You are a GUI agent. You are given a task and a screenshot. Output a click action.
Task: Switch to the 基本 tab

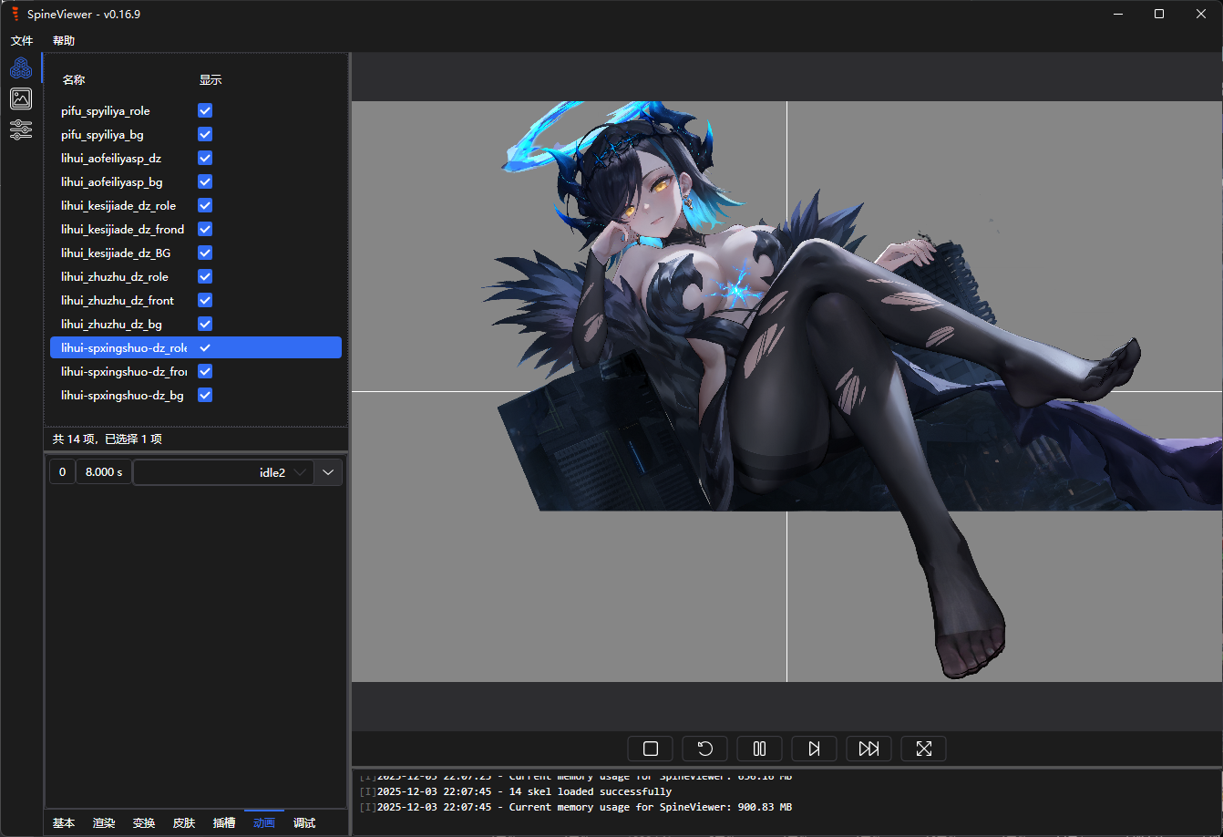64,822
